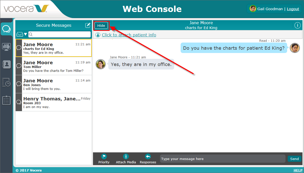
Task: Open the Secure Messages sidebar icon
Action: click(x=6, y=29)
